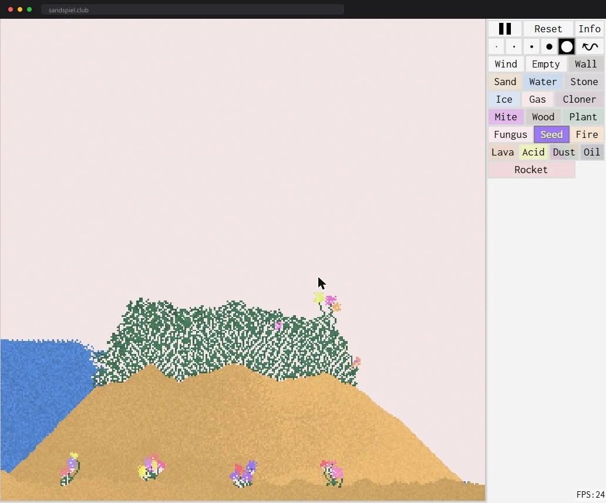
Task: Switch to the Fire element
Action: (587, 134)
